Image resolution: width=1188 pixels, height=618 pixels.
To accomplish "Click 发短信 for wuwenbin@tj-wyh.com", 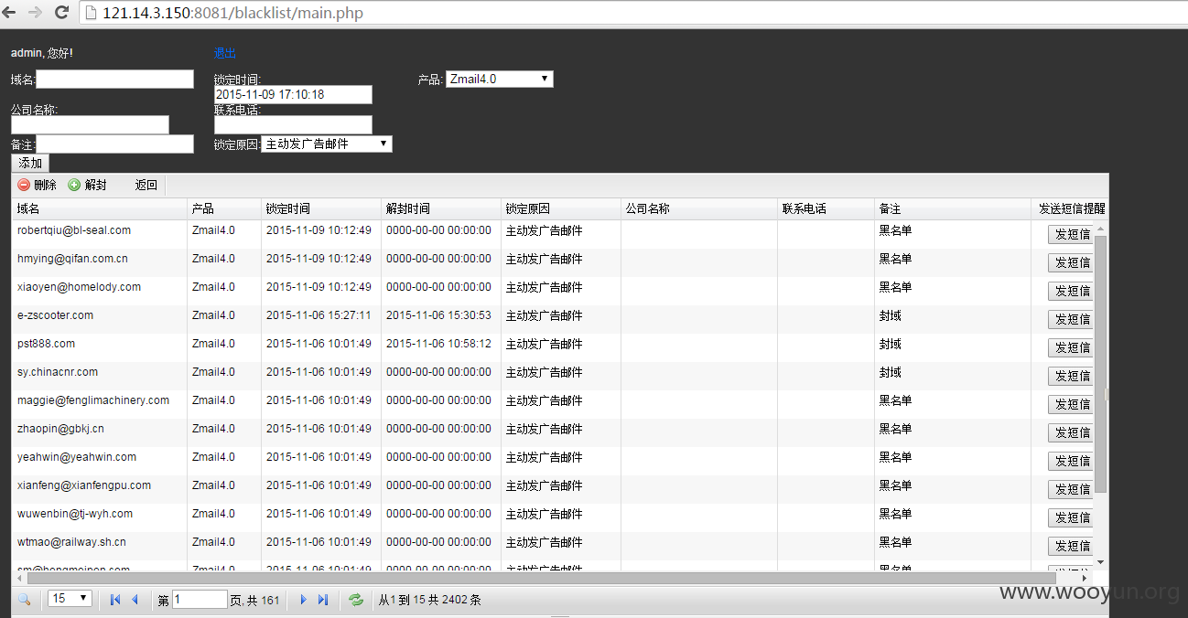I will pos(1070,517).
